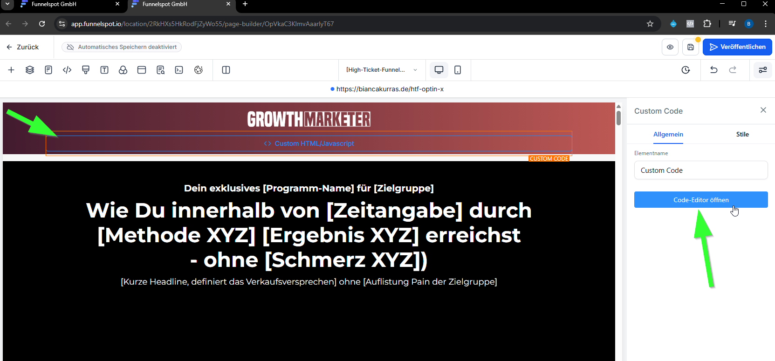This screenshot has height=361, width=775.
Task: Switch to mobile view
Action: coord(458,70)
